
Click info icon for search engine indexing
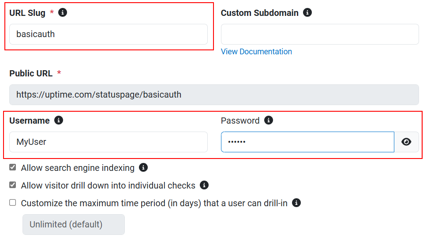143,167
